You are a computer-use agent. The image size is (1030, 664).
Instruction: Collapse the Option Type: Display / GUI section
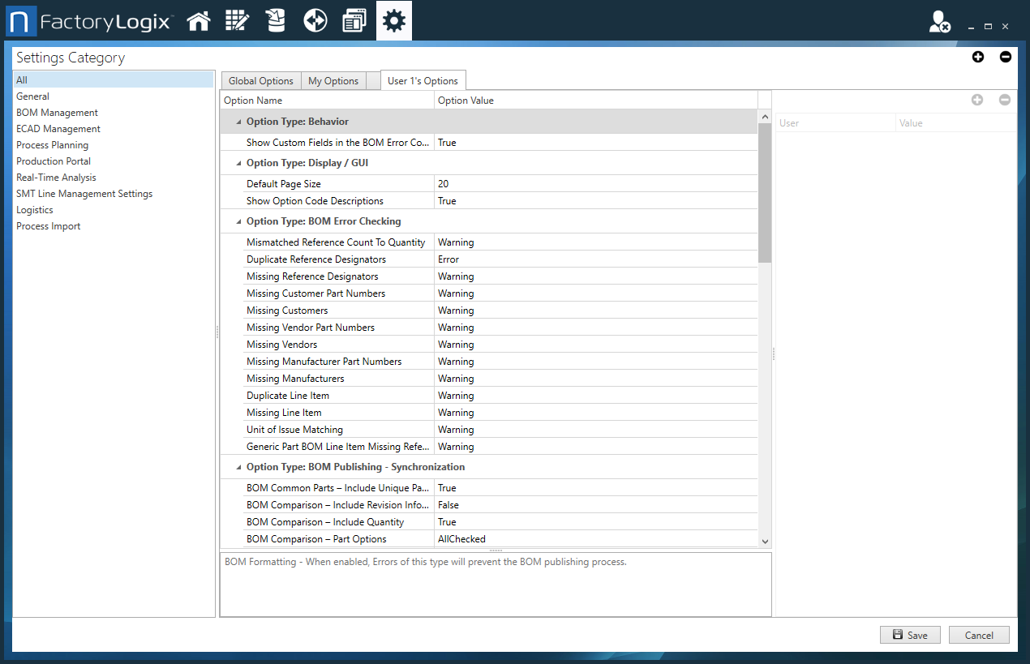[x=238, y=163]
